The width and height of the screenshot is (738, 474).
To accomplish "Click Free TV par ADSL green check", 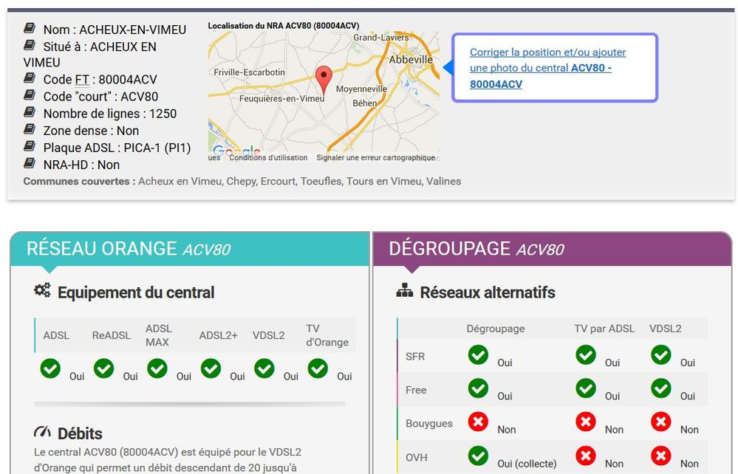I will pyautogui.click(x=586, y=388).
